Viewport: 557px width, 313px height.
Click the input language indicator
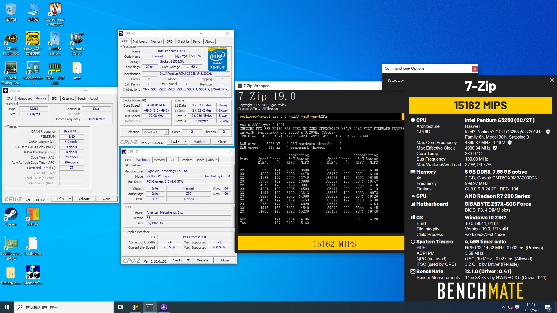click(517, 307)
